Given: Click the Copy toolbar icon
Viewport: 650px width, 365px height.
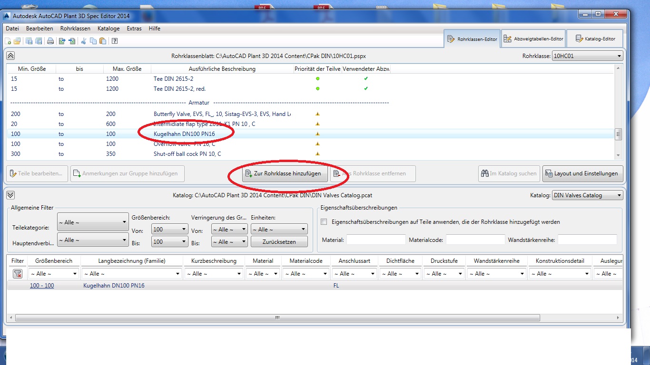Looking at the screenshot, I should click(x=93, y=41).
